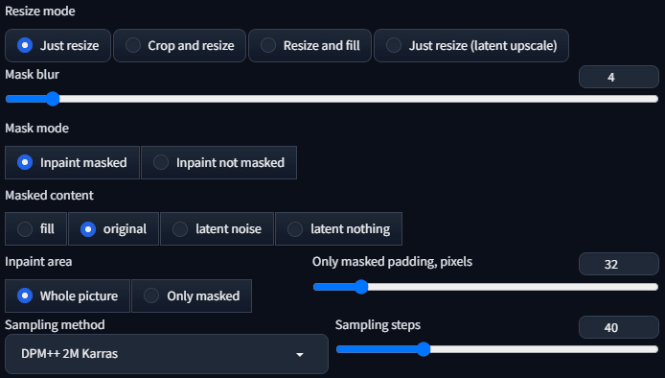665x378 pixels.
Task: Select Inpaint masked mask mode
Action: [x=72, y=163]
